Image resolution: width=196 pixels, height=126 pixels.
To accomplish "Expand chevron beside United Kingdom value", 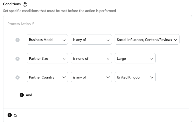I will pos(152,77).
